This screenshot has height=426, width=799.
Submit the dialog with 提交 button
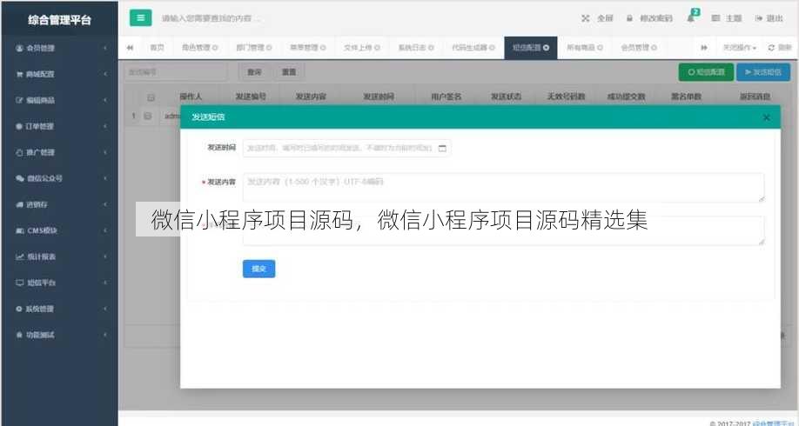pos(258,269)
